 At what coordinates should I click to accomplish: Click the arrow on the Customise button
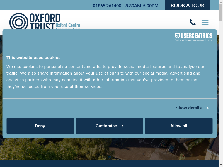123,126
